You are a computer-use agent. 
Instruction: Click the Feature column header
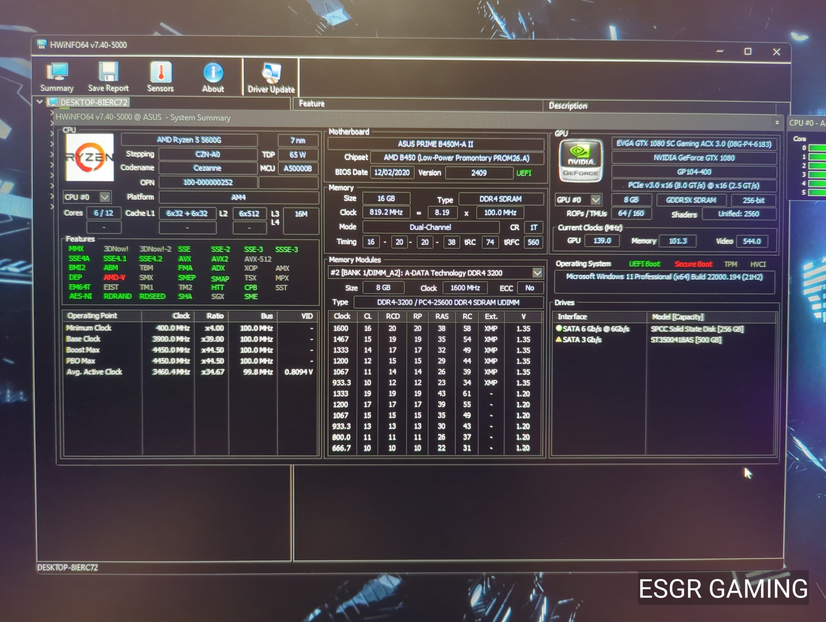click(311, 104)
